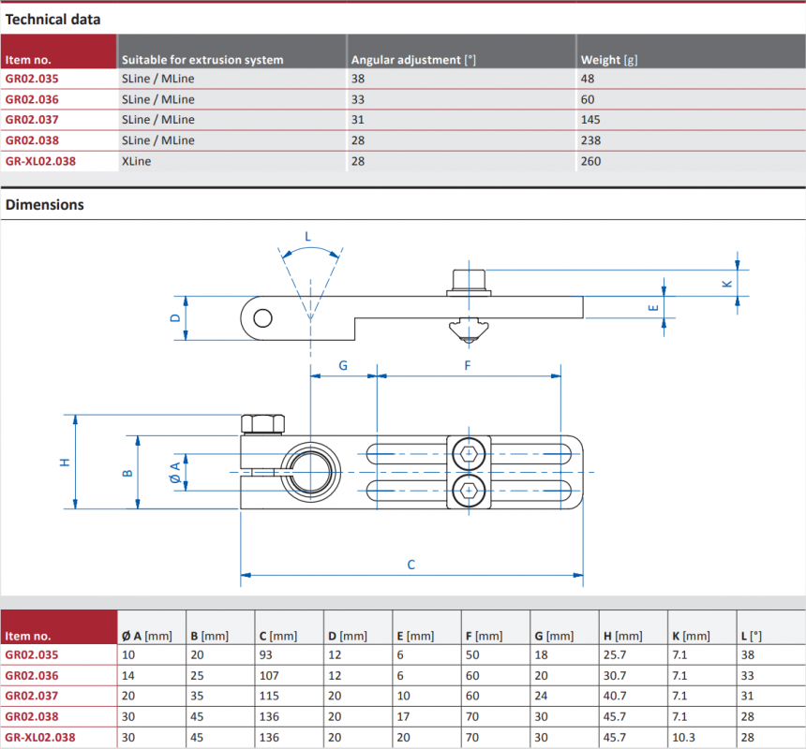Click GR02.037 in the Technical data table
Screen dimensions: 806x749
point(32,120)
